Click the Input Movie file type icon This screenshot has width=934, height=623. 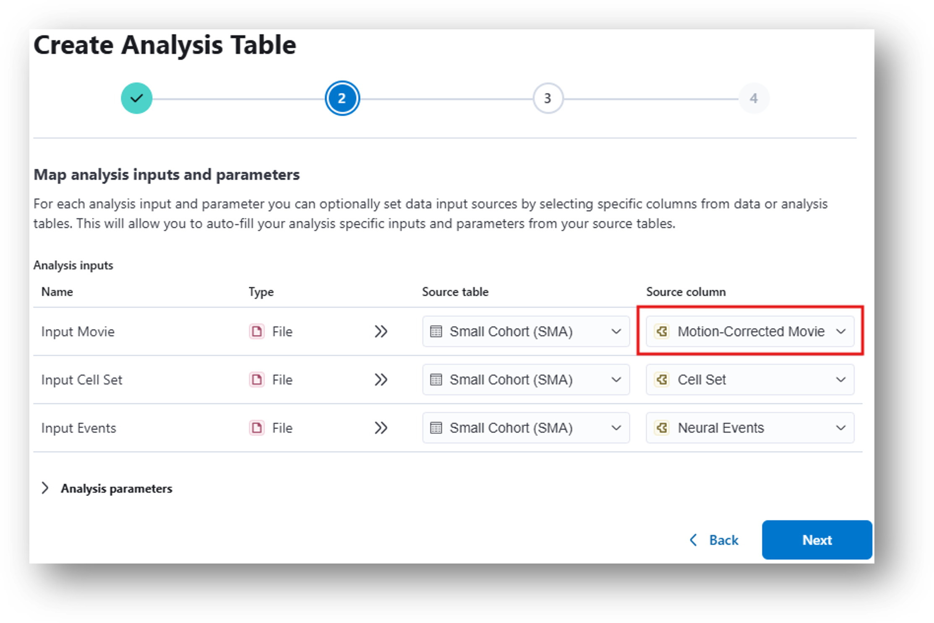[x=257, y=331]
